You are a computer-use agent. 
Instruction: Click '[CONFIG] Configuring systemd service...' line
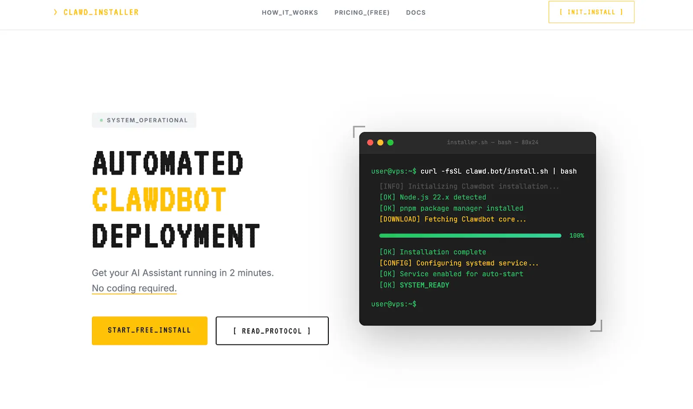pyautogui.click(x=459, y=263)
